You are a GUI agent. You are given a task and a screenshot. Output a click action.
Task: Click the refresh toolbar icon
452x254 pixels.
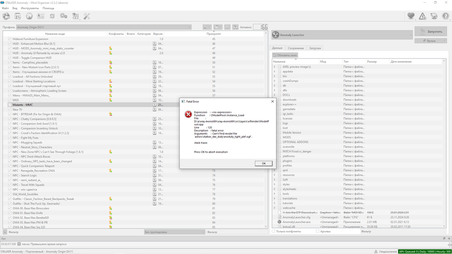pos(52,16)
